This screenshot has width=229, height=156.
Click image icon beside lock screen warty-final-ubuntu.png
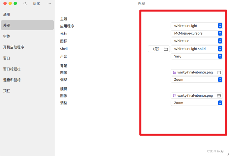pos(175,96)
